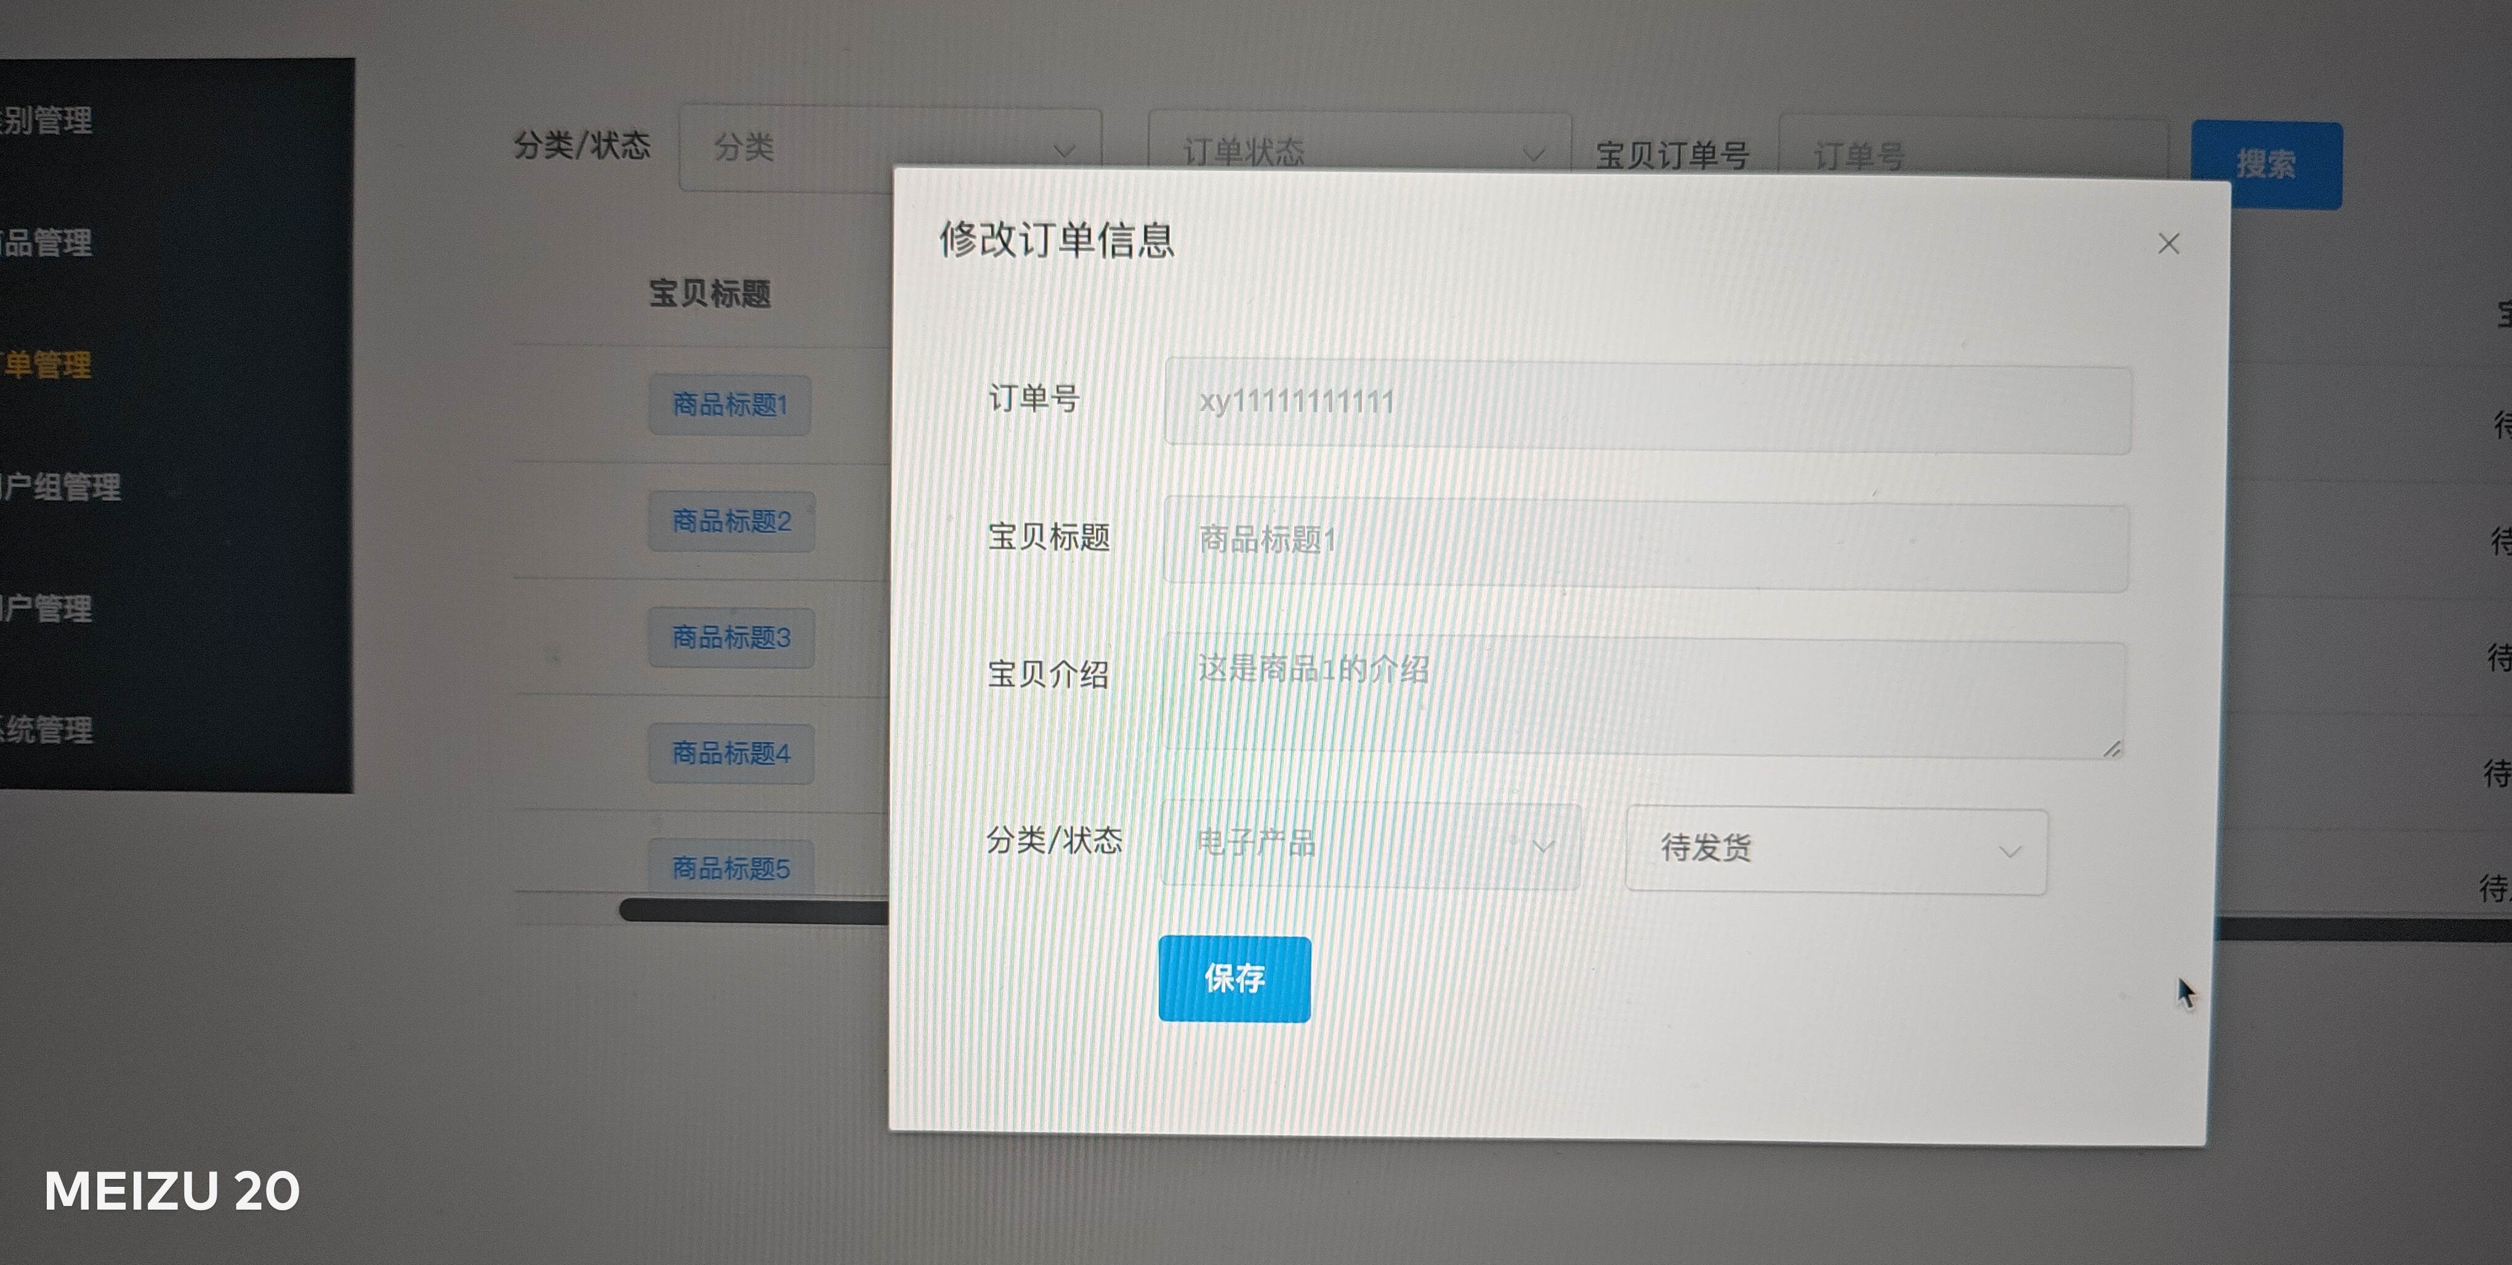The height and width of the screenshot is (1265, 2512).
Task: Close the 修改订单信息 dialog
Action: [2168, 244]
